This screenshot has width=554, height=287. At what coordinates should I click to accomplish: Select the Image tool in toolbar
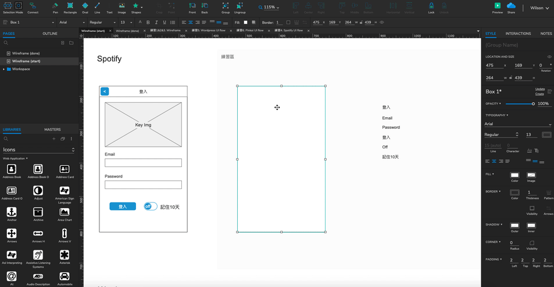(121, 8)
